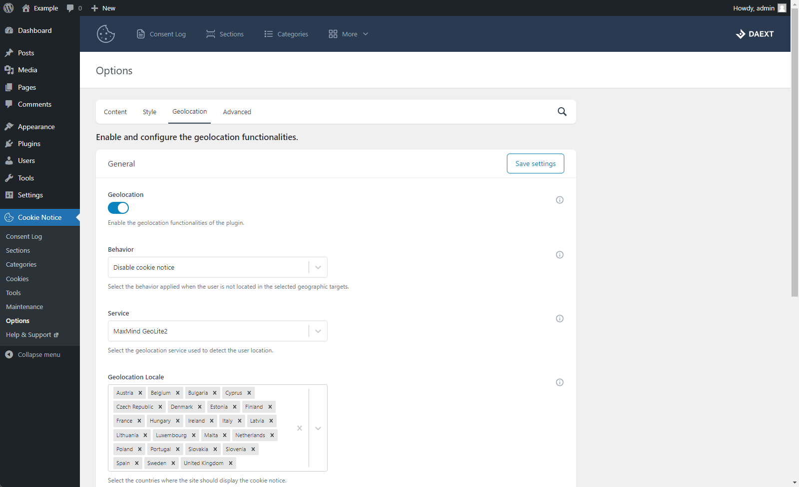
Task: Open the options search magnifier
Action: tap(562, 112)
